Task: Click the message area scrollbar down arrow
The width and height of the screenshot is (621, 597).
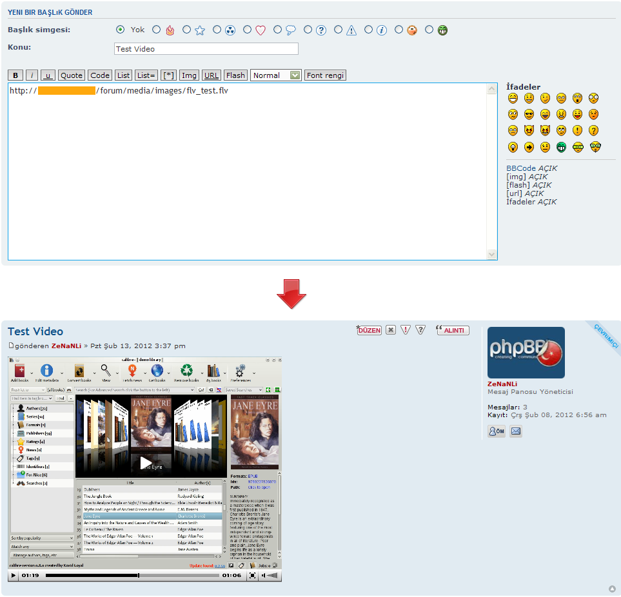Action: [492, 254]
